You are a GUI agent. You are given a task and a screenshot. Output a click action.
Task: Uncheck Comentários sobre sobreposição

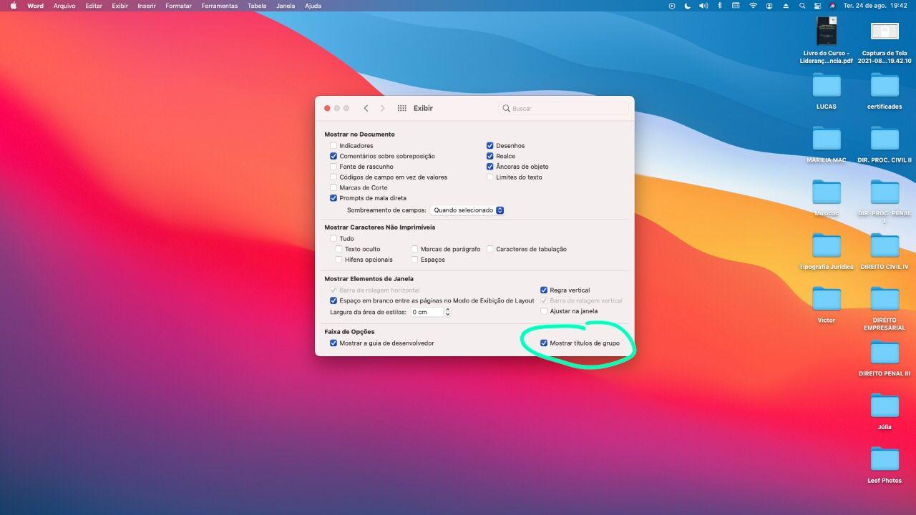coord(333,156)
